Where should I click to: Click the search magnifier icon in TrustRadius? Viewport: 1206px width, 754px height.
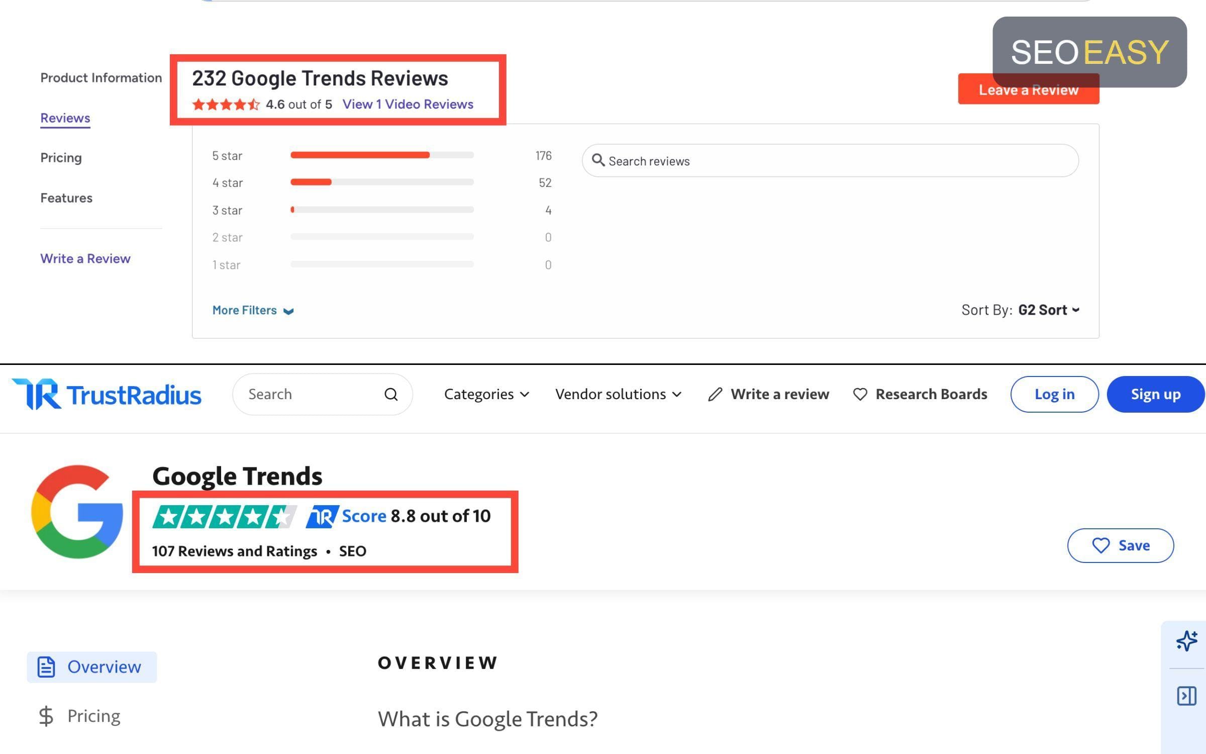click(391, 395)
